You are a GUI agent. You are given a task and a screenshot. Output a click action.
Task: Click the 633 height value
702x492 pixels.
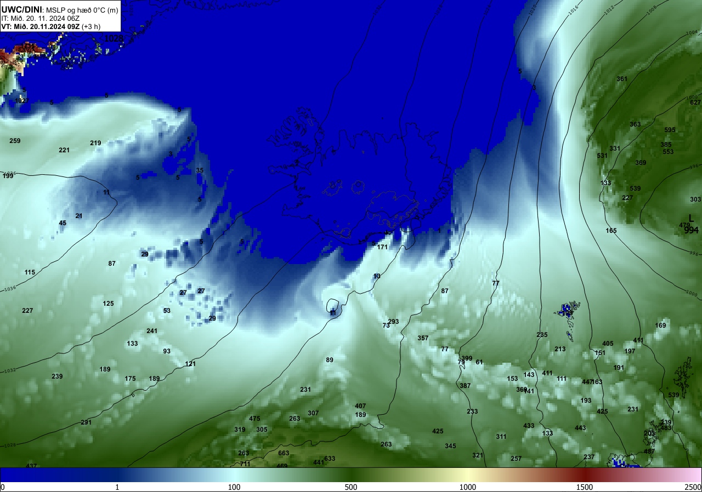[x=330, y=459]
